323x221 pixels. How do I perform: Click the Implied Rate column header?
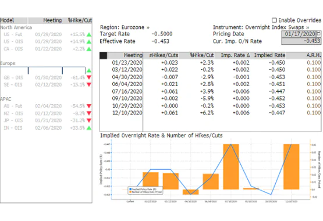(269, 55)
